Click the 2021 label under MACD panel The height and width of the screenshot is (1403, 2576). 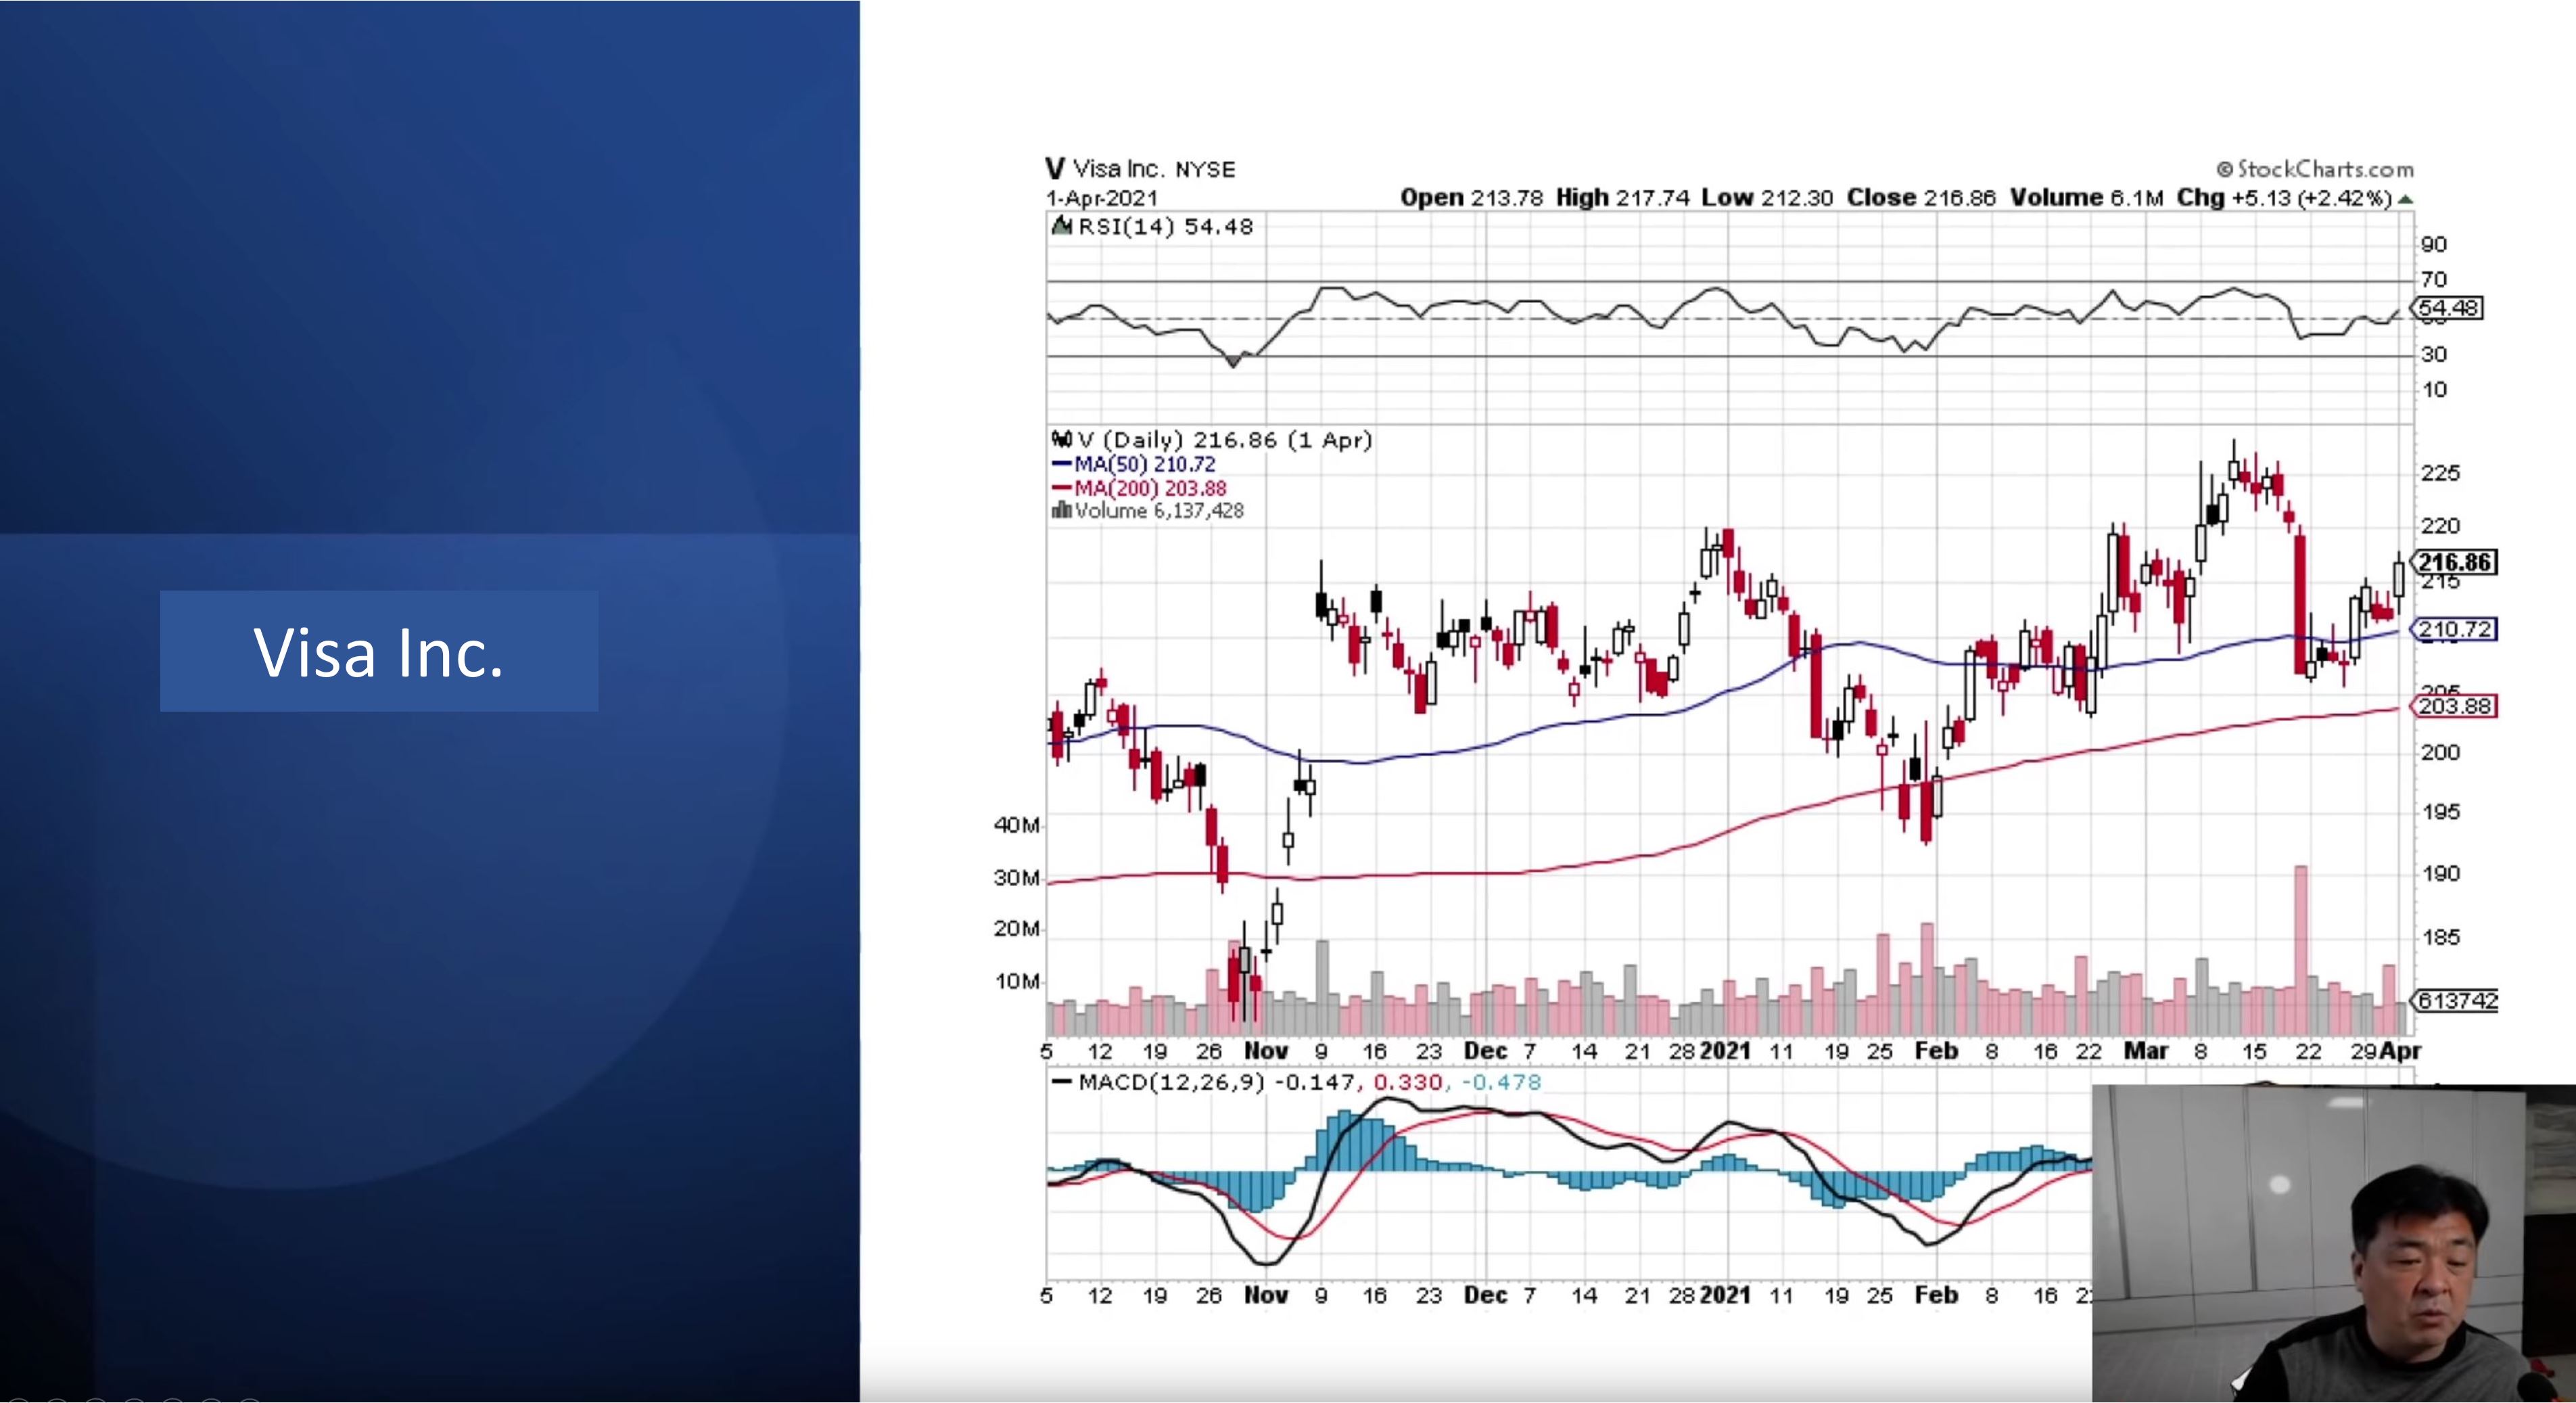pyautogui.click(x=1725, y=1295)
